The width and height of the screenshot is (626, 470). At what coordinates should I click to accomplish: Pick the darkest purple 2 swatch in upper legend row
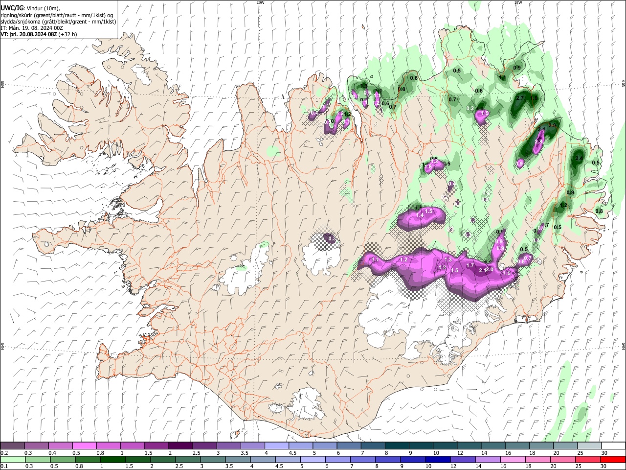(x=180, y=446)
